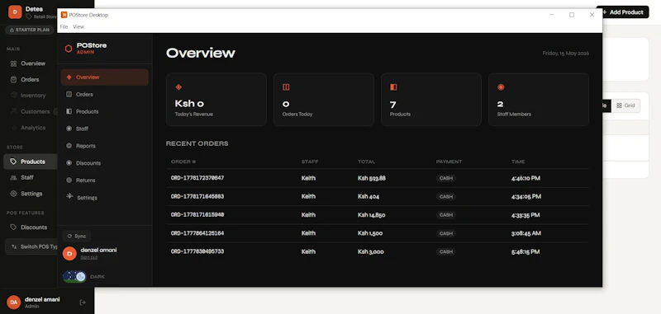
Task: Select the 7 Products card
Action: [431, 100]
